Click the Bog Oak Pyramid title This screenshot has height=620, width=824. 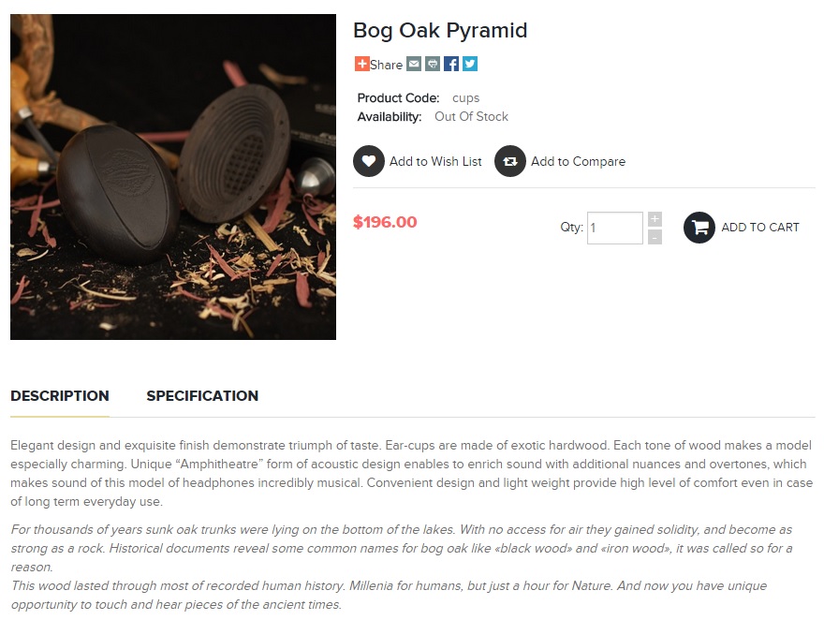pos(440,31)
